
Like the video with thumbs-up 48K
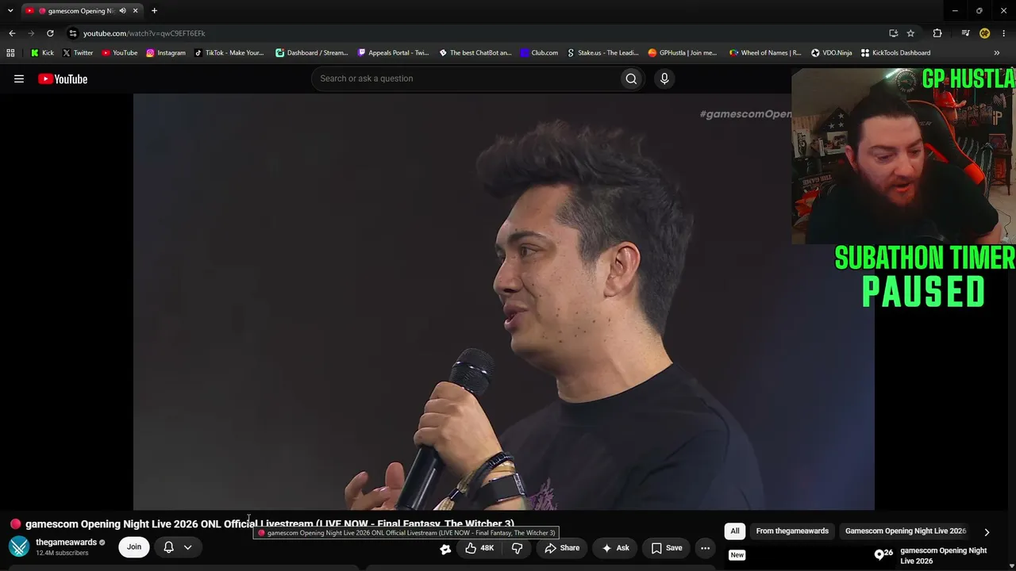pyautogui.click(x=479, y=548)
